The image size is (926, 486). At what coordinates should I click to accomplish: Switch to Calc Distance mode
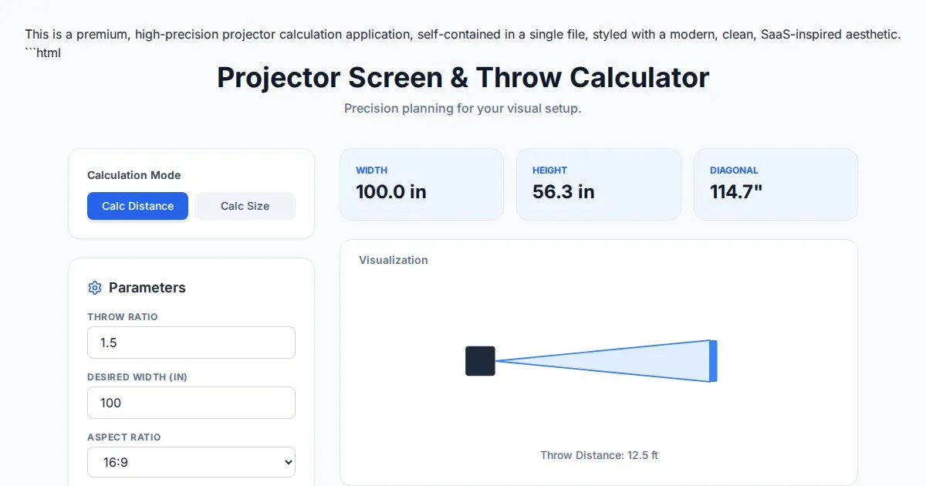(x=137, y=206)
